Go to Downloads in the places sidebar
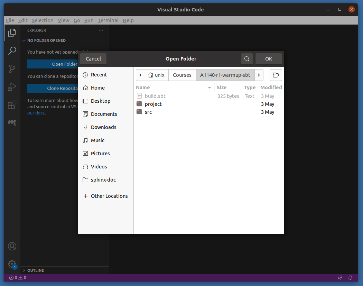The image size is (363, 286). click(103, 127)
